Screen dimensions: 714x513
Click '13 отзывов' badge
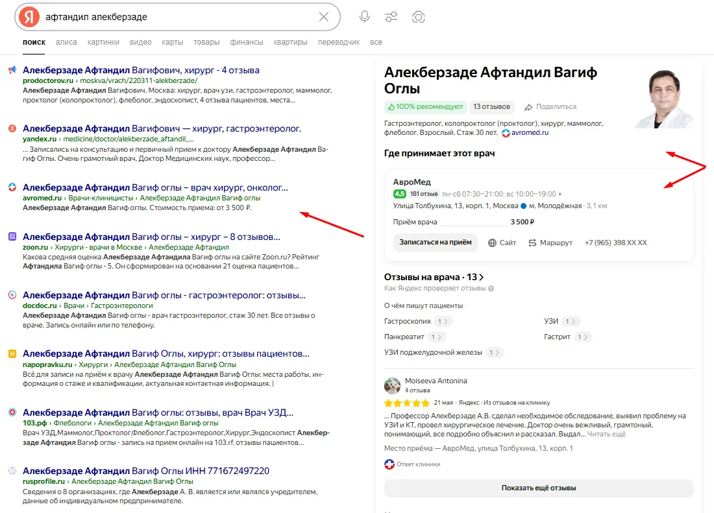[491, 107]
